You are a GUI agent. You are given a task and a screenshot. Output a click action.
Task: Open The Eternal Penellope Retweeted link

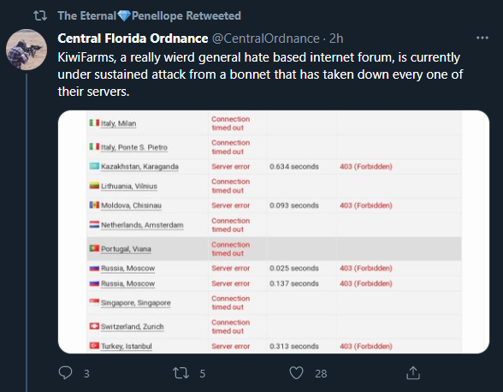pyautogui.click(x=149, y=15)
